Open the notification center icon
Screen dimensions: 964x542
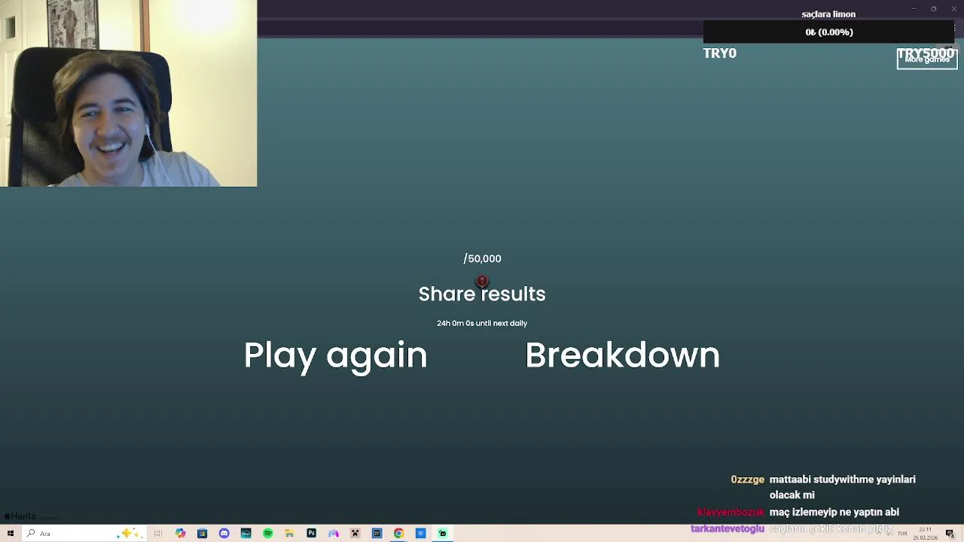tap(950, 534)
